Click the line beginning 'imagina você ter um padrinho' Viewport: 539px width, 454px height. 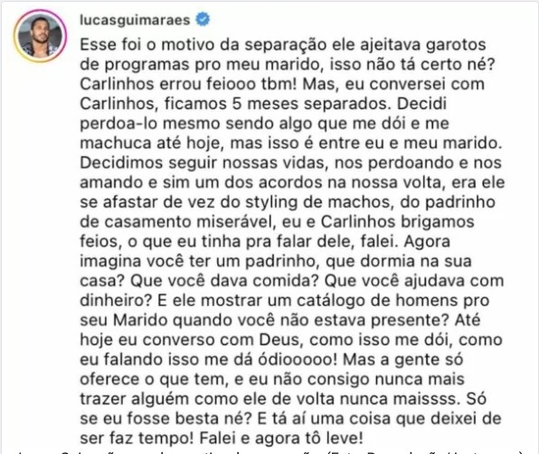(276, 262)
